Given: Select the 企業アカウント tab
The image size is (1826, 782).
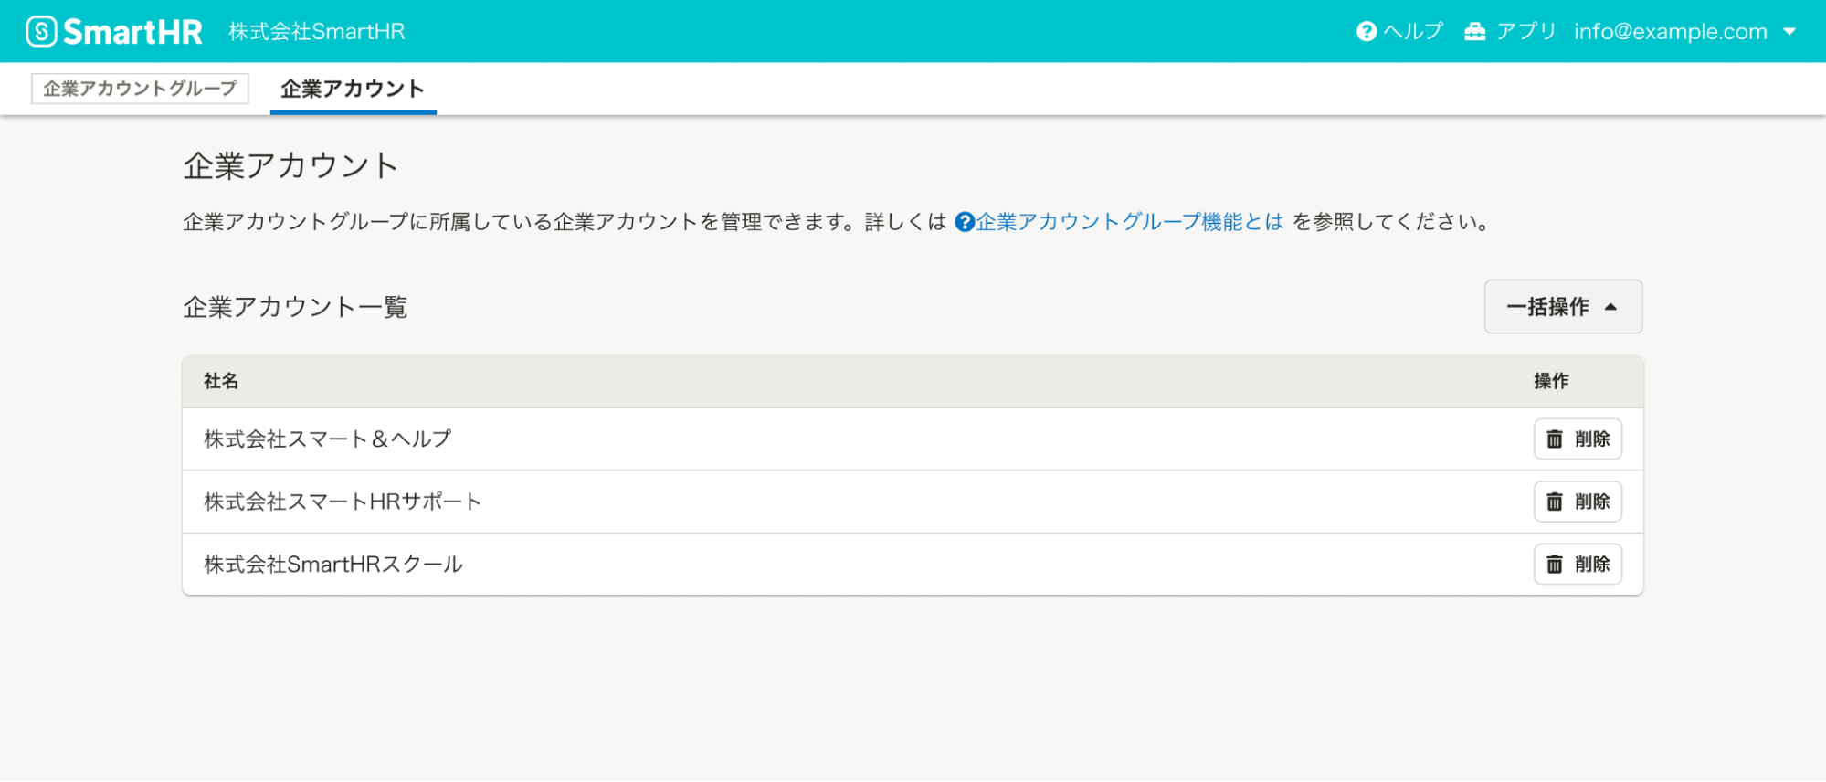Looking at the screenshot, I should point(353,89).
